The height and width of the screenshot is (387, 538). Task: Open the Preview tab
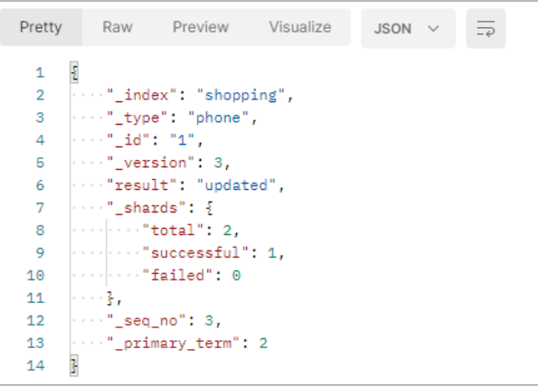click(x=201, y=27)
